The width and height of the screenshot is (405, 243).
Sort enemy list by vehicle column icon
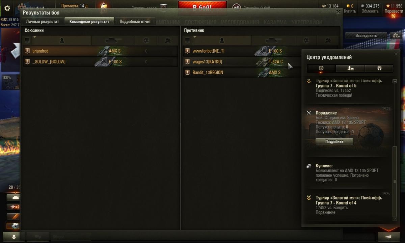[273, 40]
